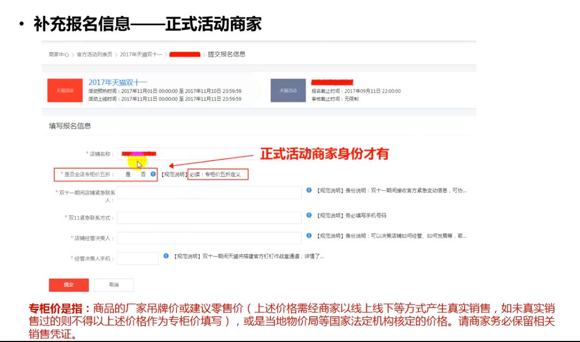
Task: Click 报名截止时间：2017年09月11日 22:00:00 text
Action: tap(356, 91)
